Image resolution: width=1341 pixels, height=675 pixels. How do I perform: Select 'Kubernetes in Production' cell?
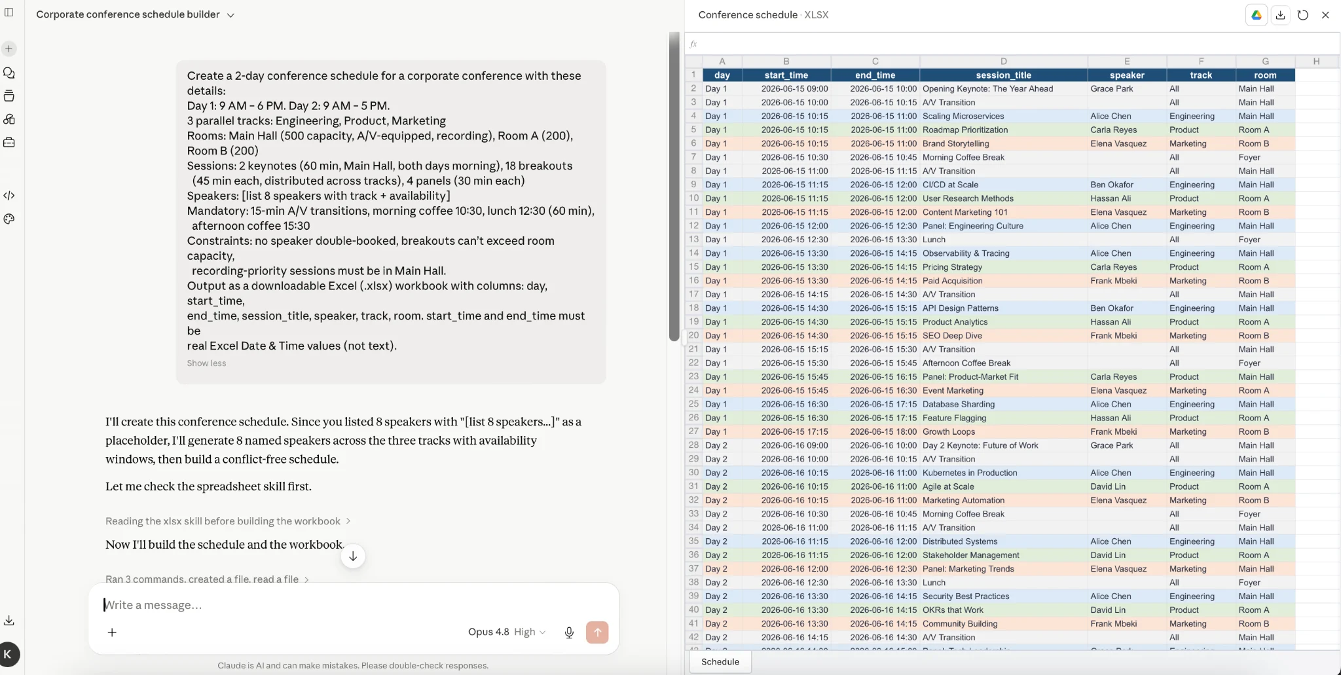pos(1003,473)
